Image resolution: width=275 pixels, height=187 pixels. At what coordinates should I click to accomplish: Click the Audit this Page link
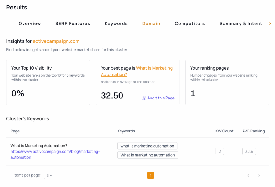tap(161, 98)
